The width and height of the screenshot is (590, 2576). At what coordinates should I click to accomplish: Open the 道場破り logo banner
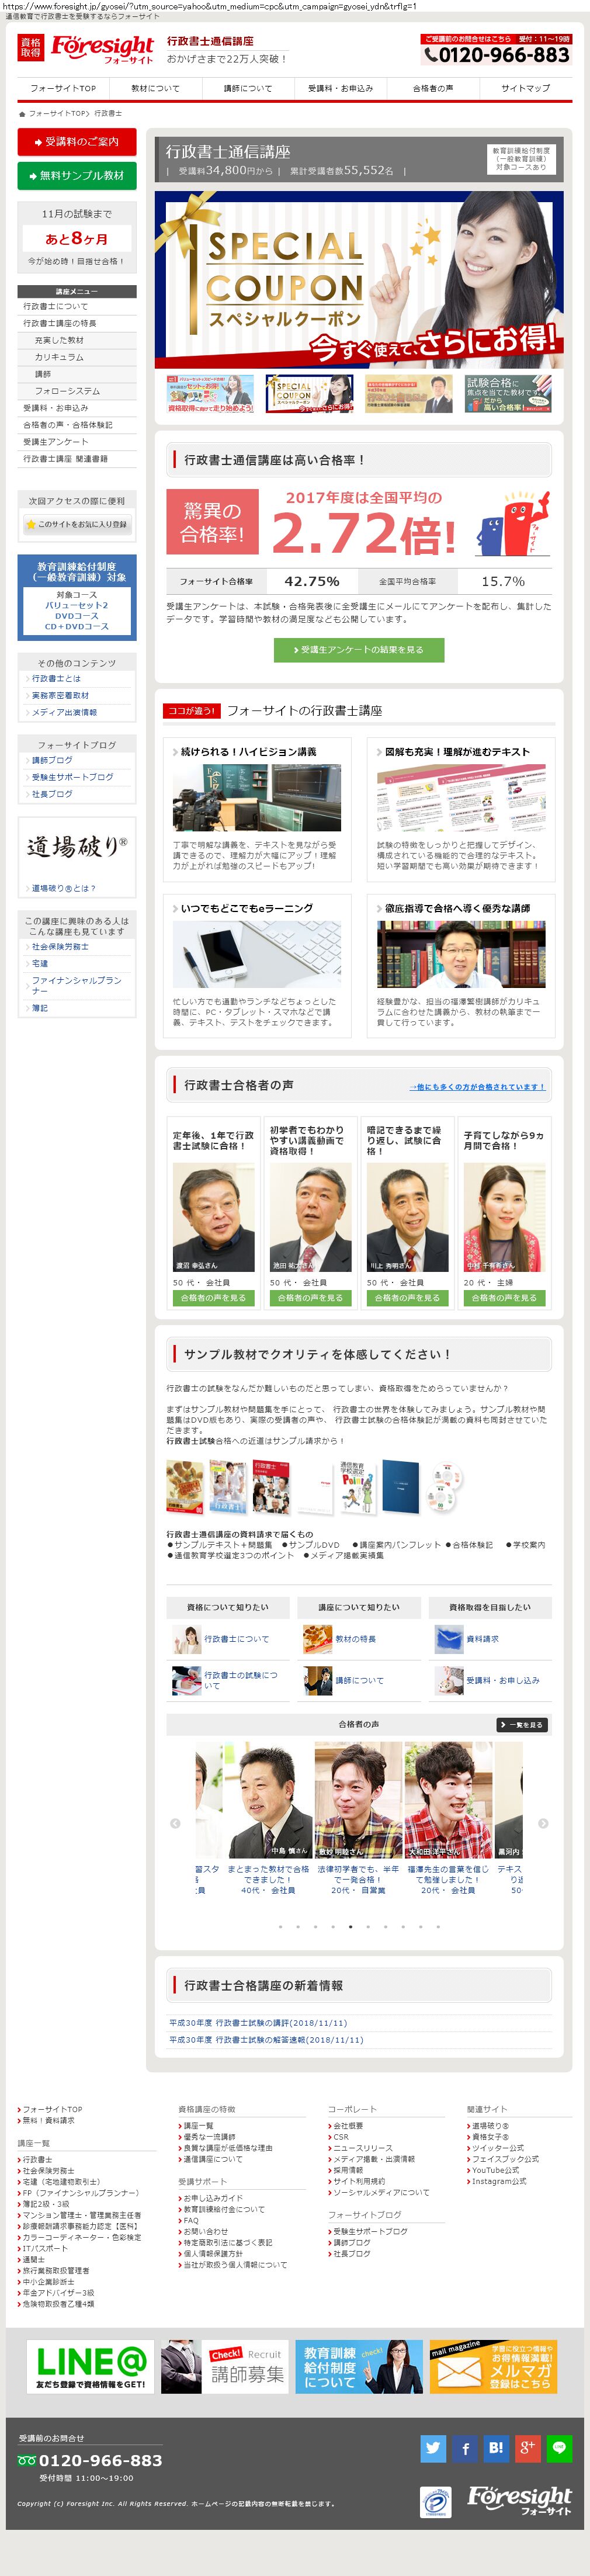[x=77, y=847]
